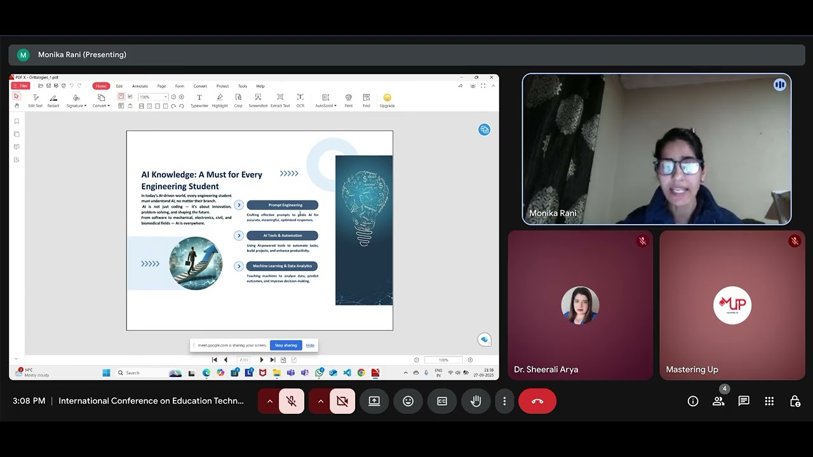
Task: Open the Files menu button
Action: [21, 86]
